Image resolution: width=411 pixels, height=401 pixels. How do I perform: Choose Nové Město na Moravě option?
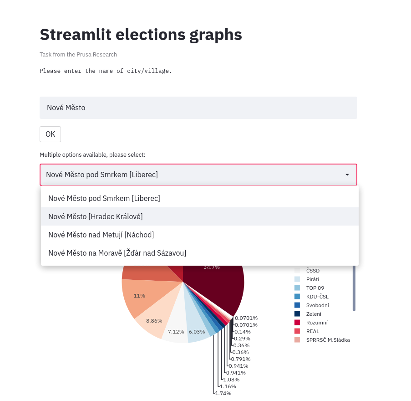tap(117, 253)
